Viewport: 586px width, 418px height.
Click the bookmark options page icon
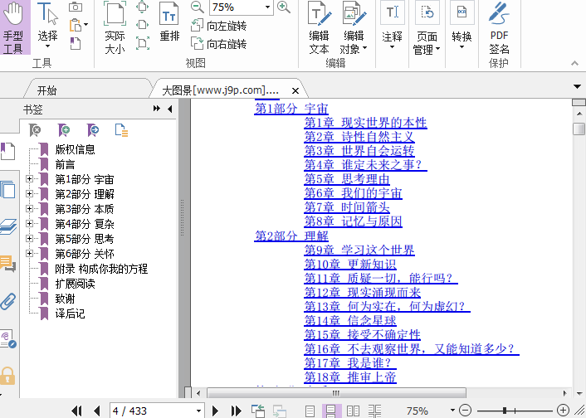coord(121,130)
